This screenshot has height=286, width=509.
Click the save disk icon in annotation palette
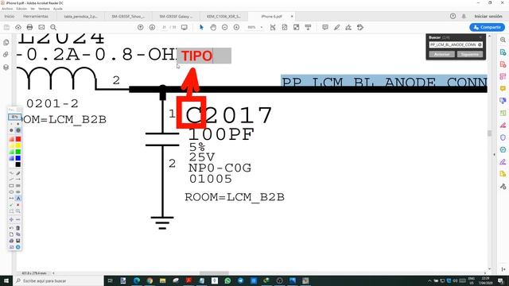pos(18,241)
